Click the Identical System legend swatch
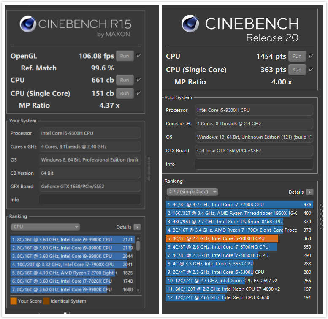Viewport: 328px width, 319px height. (x=46, y=301)
